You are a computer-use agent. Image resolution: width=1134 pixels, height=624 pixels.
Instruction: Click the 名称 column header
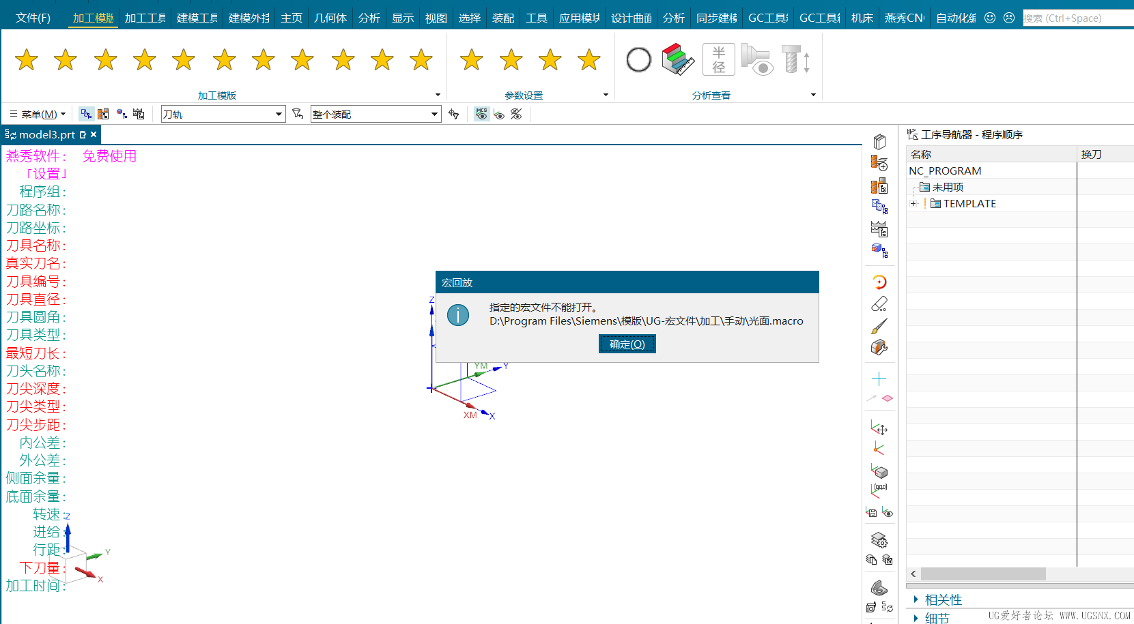click(991, 154)
